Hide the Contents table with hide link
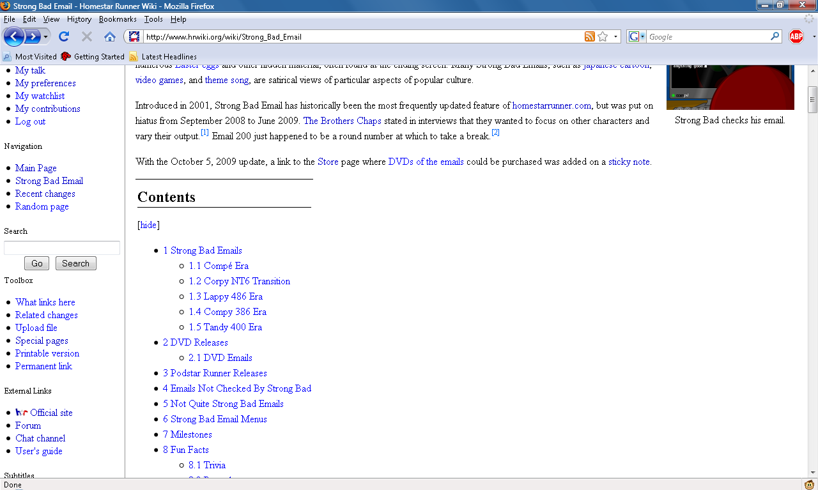Viewport: 818px width, 490px height. pos(148,225)
